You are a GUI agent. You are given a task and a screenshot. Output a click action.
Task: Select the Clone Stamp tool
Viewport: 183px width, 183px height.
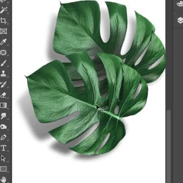[x=4, y=74]
